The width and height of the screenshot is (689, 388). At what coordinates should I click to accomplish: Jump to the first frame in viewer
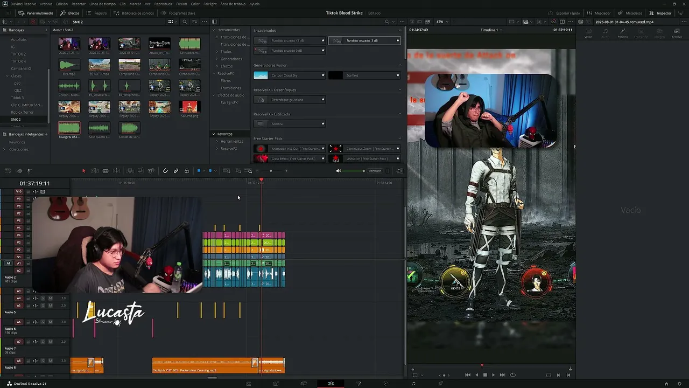467,375
